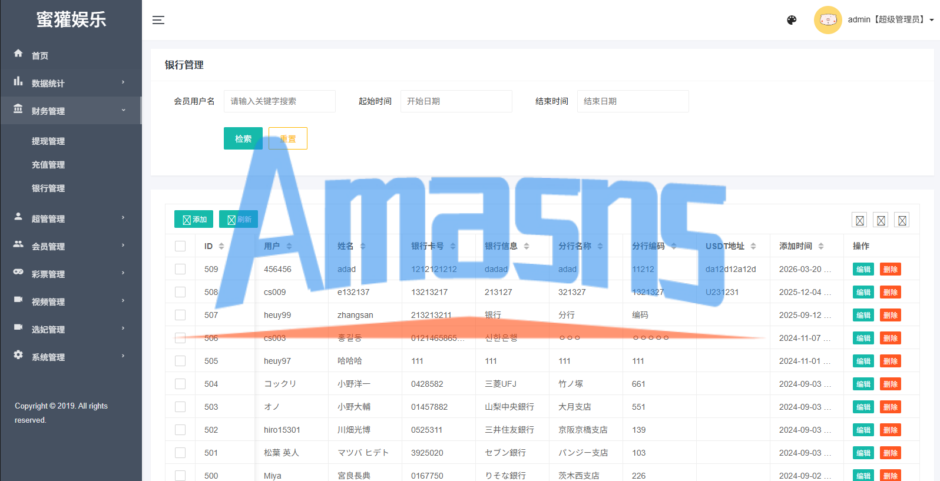Click the 蜜獾娱乐 site title

pyautogui.click(x=71, y=19)
